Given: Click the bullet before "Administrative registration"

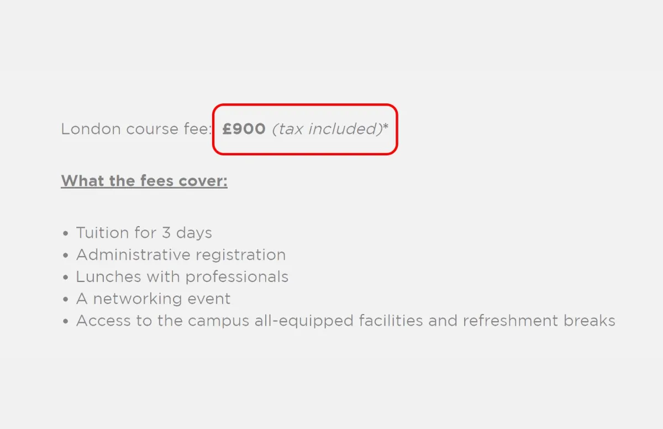Looking at the screenshot, I should point(66,256).
